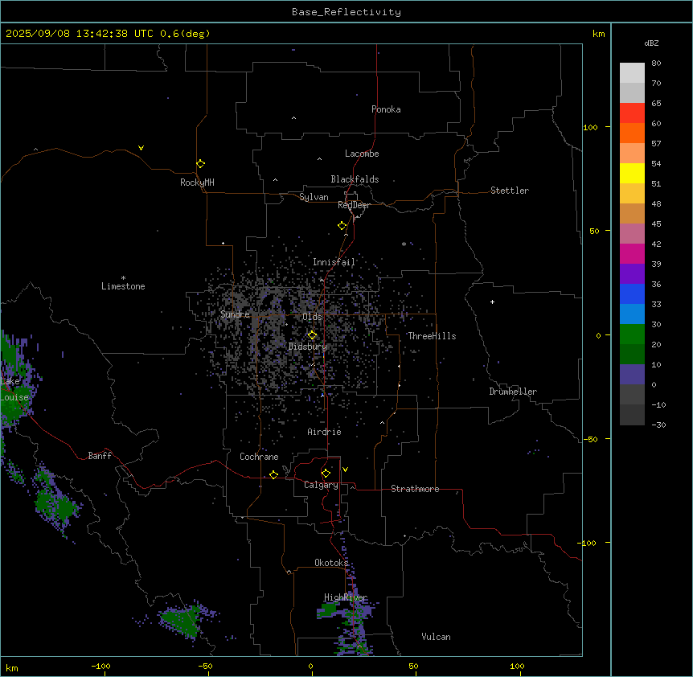
Task: Click the dBZ legend heading
Action: (651, 43)
